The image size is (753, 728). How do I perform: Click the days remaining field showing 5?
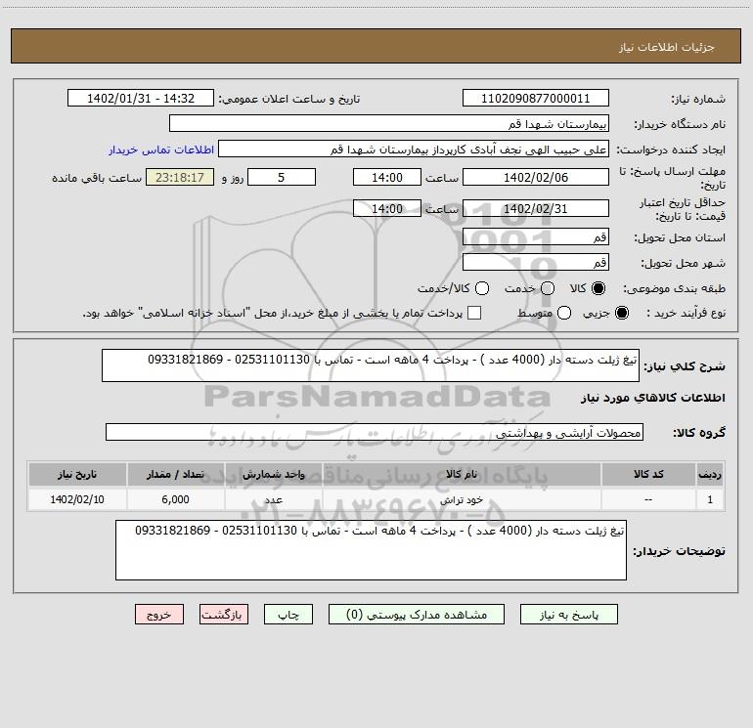pyautogui.click(x=282, y=177)
